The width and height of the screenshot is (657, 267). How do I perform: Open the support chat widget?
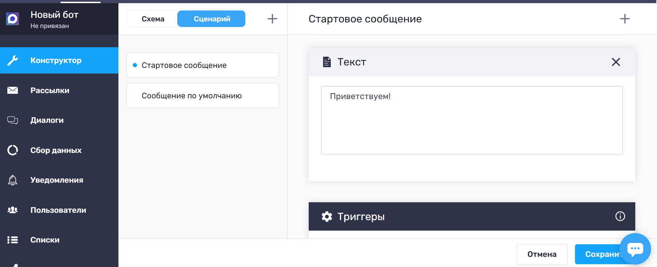635,249
